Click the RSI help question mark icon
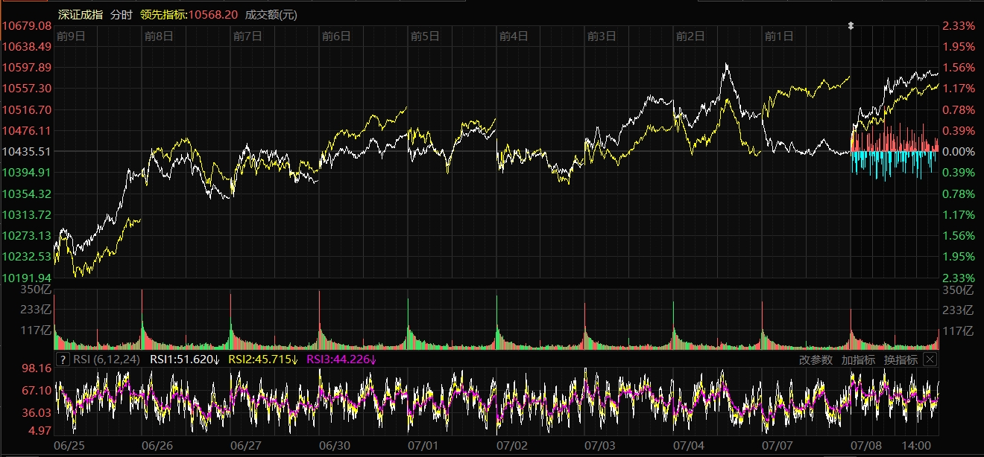984x457 pixels. click(63, 360)
